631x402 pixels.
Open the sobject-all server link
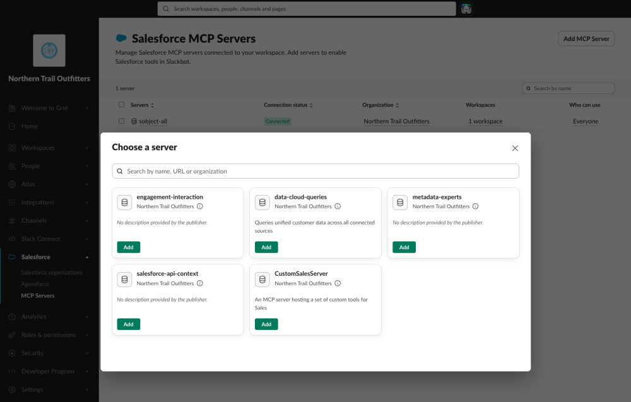coord(153,121)
